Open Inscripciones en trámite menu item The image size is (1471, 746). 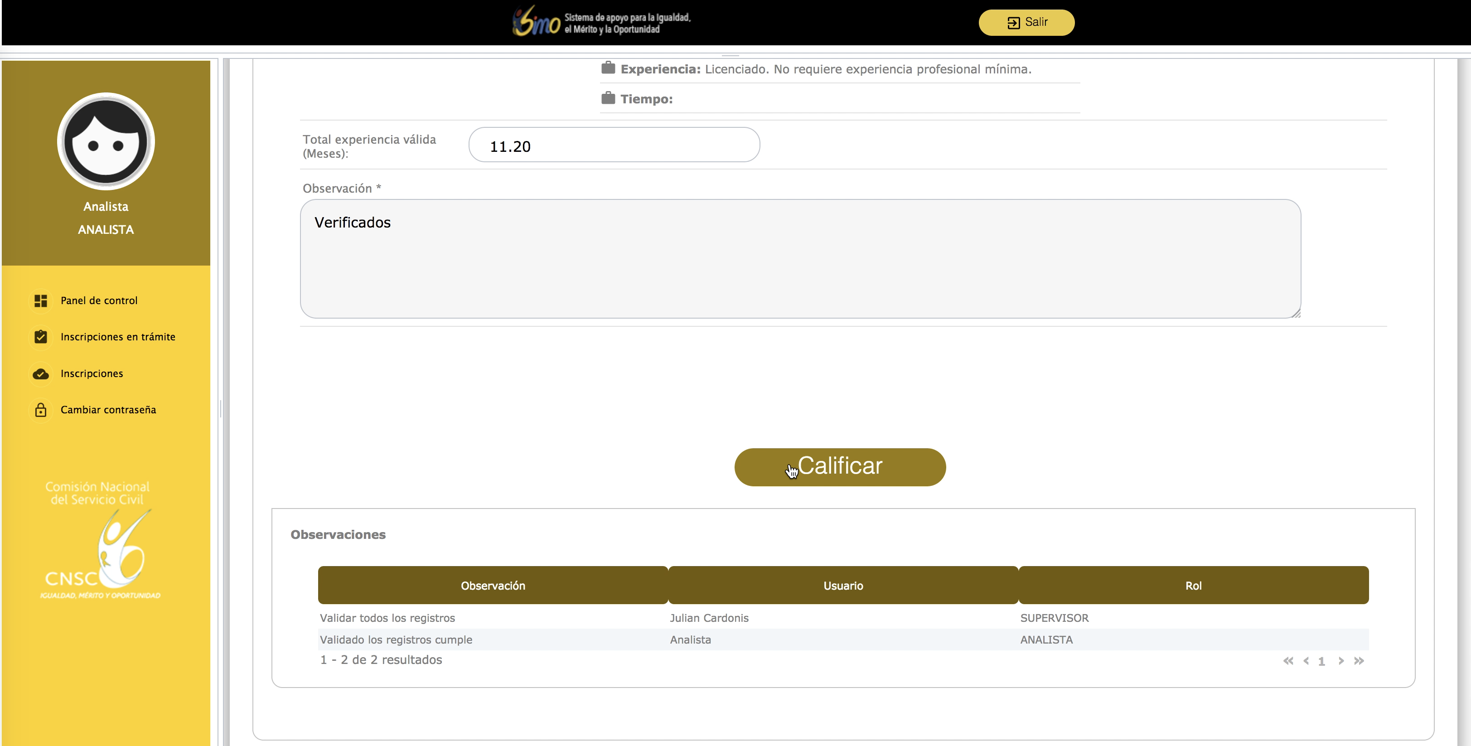tap(118, 337)
